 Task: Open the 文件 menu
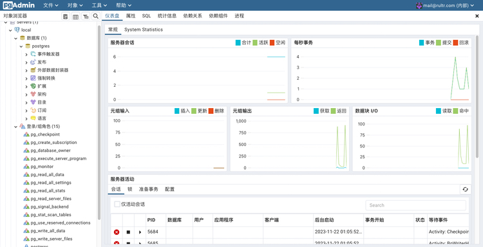(x=51, y=5)
